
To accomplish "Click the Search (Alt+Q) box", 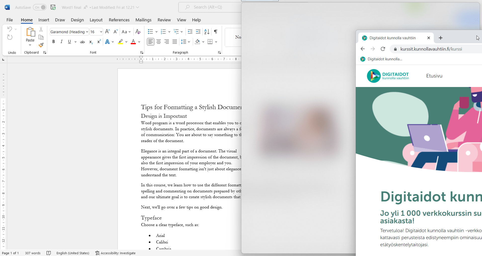I will [x=210, y=7].
